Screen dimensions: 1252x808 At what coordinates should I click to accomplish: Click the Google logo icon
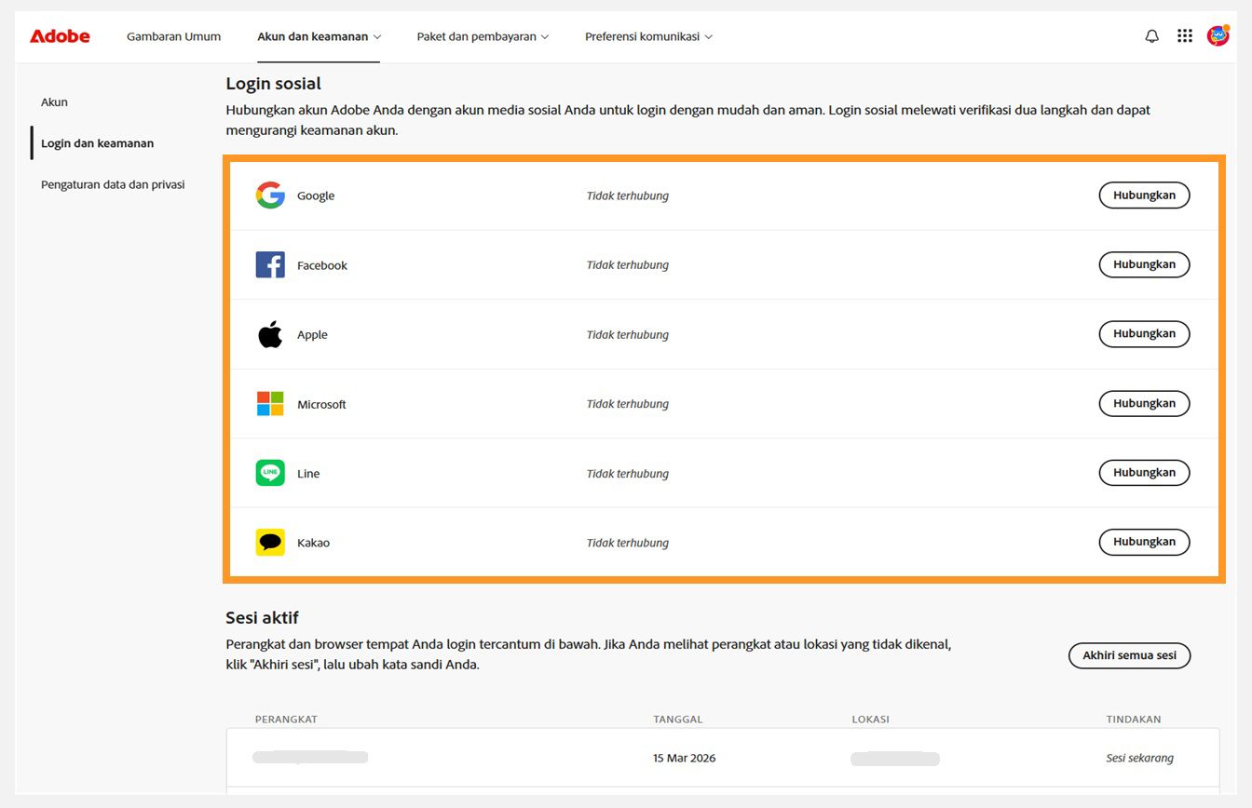pyautogui.click(x=270, y=195)
